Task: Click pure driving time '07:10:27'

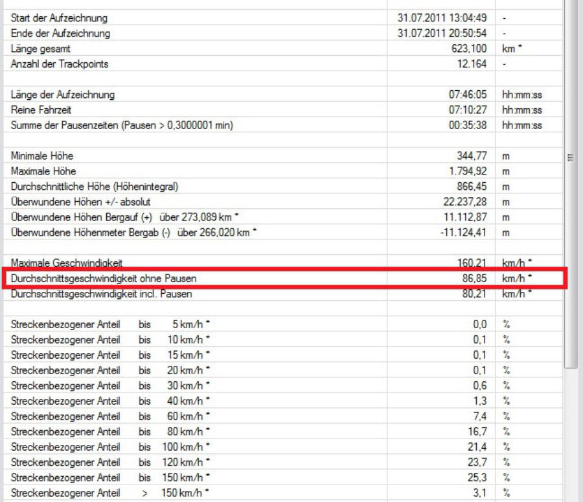Action: [467, 110]
